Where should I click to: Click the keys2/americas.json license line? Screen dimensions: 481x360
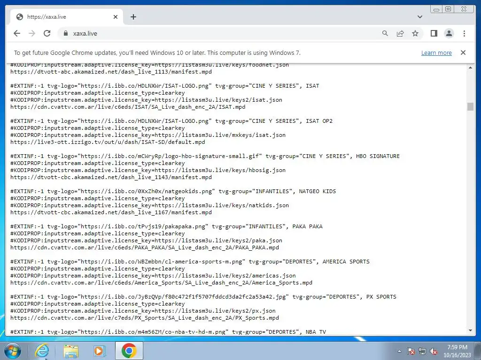tap(153, 276)
